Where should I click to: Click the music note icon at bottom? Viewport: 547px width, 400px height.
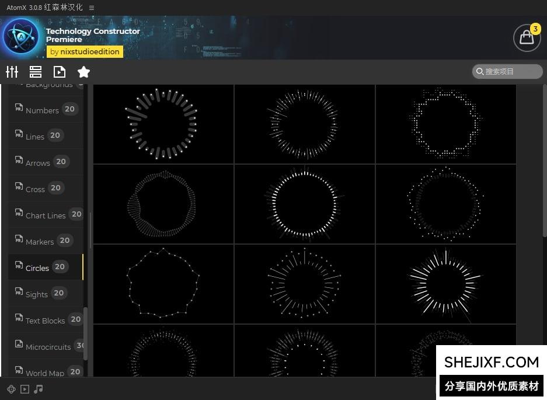click(x=39, y=389)
